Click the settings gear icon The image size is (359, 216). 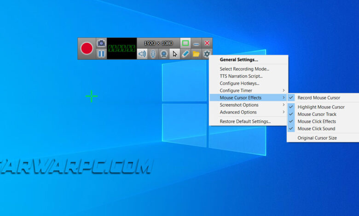(x=207, y=54)
